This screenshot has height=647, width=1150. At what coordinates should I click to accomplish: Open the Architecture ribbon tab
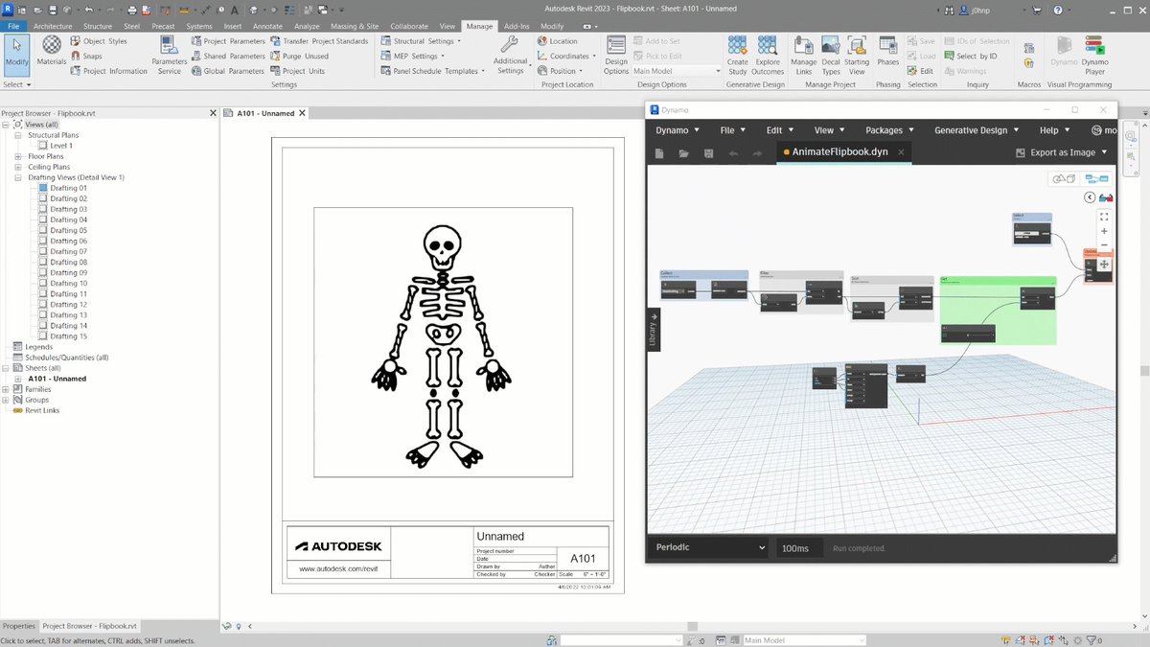point(53,26)
